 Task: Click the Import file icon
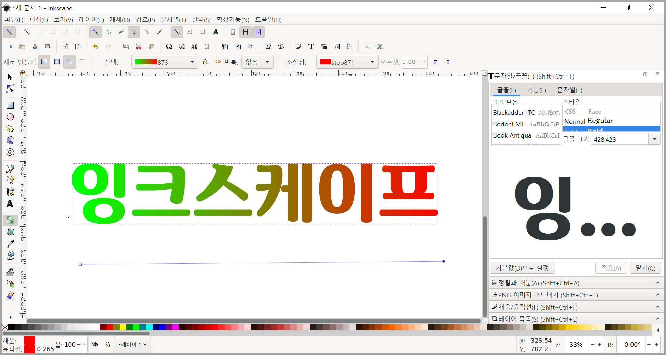(x=65, y=47)
